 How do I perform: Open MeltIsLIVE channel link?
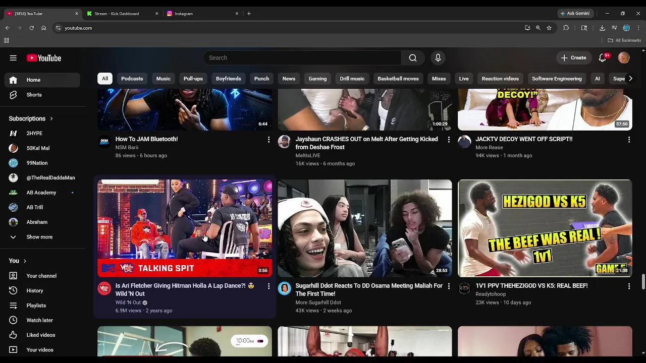[x=308, y=156]
